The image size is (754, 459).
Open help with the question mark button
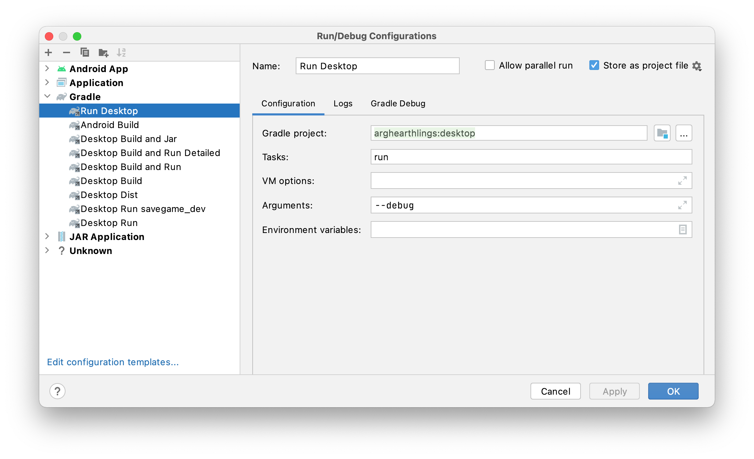click(57, 391)
